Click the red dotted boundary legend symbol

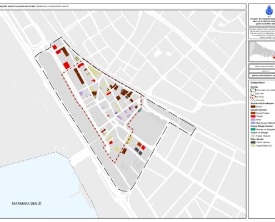pos(253,97)
